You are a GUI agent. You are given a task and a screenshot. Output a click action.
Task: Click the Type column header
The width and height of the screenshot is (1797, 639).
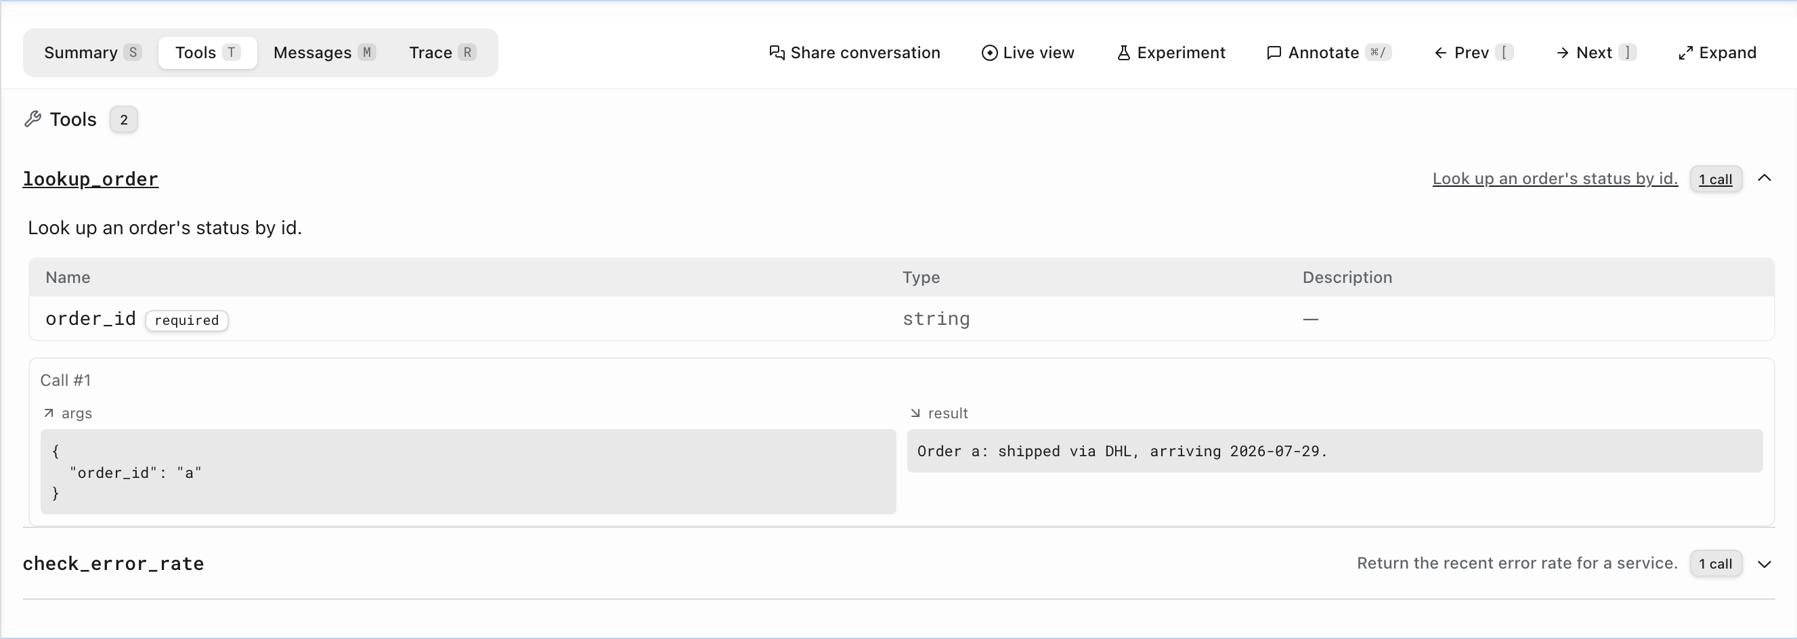point(921,278)
